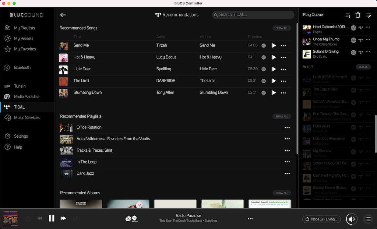Open more options for Little Deer

283,69
